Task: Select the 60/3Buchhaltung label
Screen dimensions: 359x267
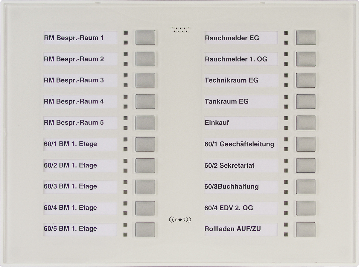Action: click(x=241, y=187)
